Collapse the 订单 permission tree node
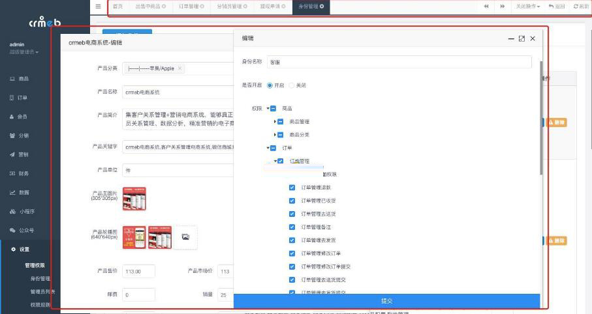 click(x=268, y=148)
